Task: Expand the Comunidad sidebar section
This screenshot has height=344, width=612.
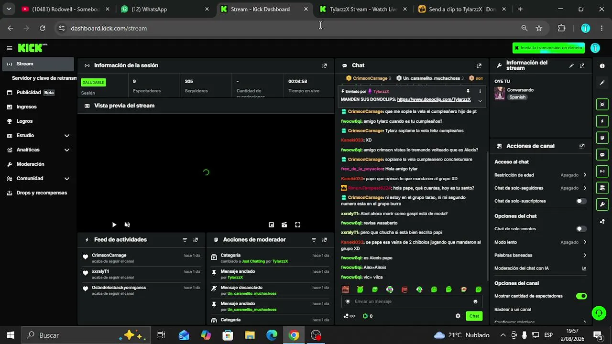Action: [67, 179]
